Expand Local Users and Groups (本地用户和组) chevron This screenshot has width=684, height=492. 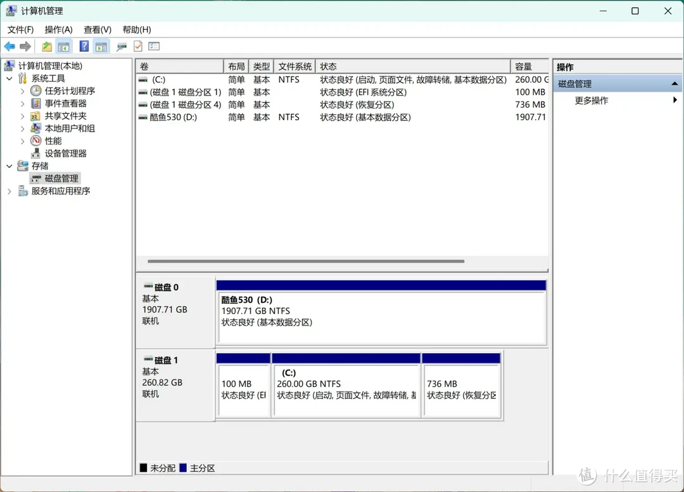pos(22,129)
